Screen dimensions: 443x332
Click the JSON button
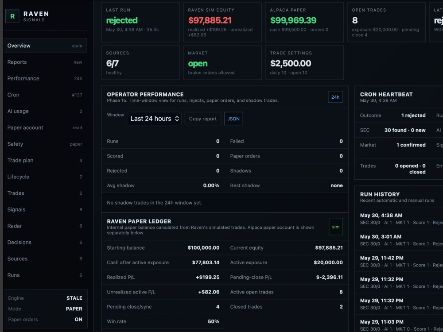coord(233,119)
